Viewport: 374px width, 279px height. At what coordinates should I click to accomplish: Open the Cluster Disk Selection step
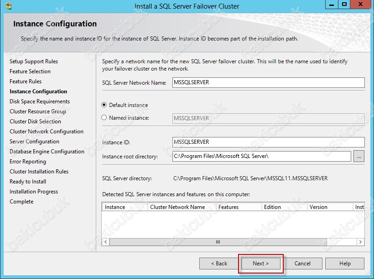(x=35, y=122)
